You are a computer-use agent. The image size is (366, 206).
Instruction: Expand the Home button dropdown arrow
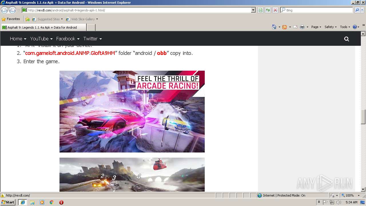(279, 27)
